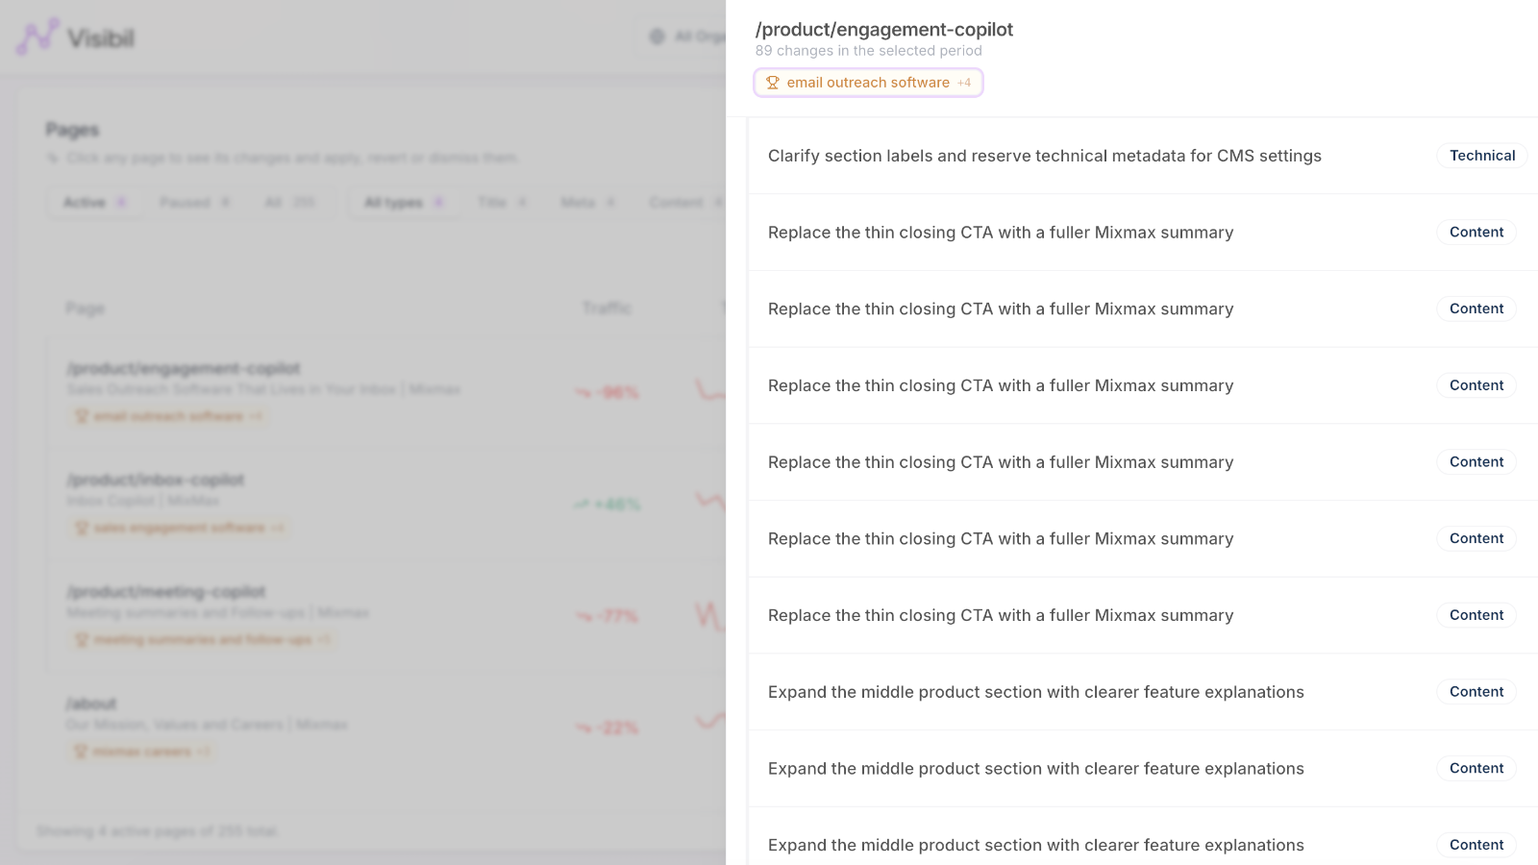The width and height of the screenshot is (1538, 865).
Task: Select the Title type filter
Action: click(x=503, y=202)
